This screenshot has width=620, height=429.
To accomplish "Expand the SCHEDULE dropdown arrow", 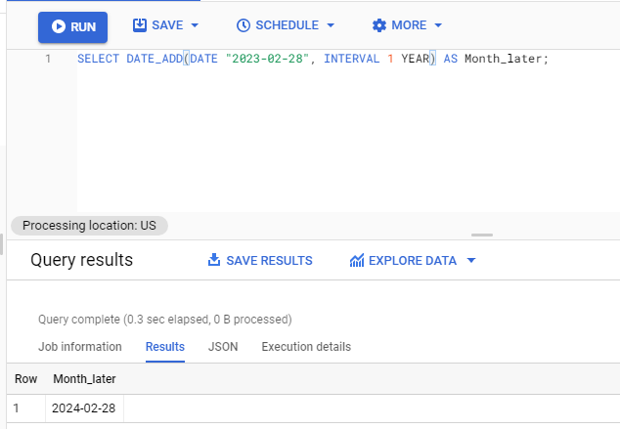I will pyautogui.click(x=331, y=25).
